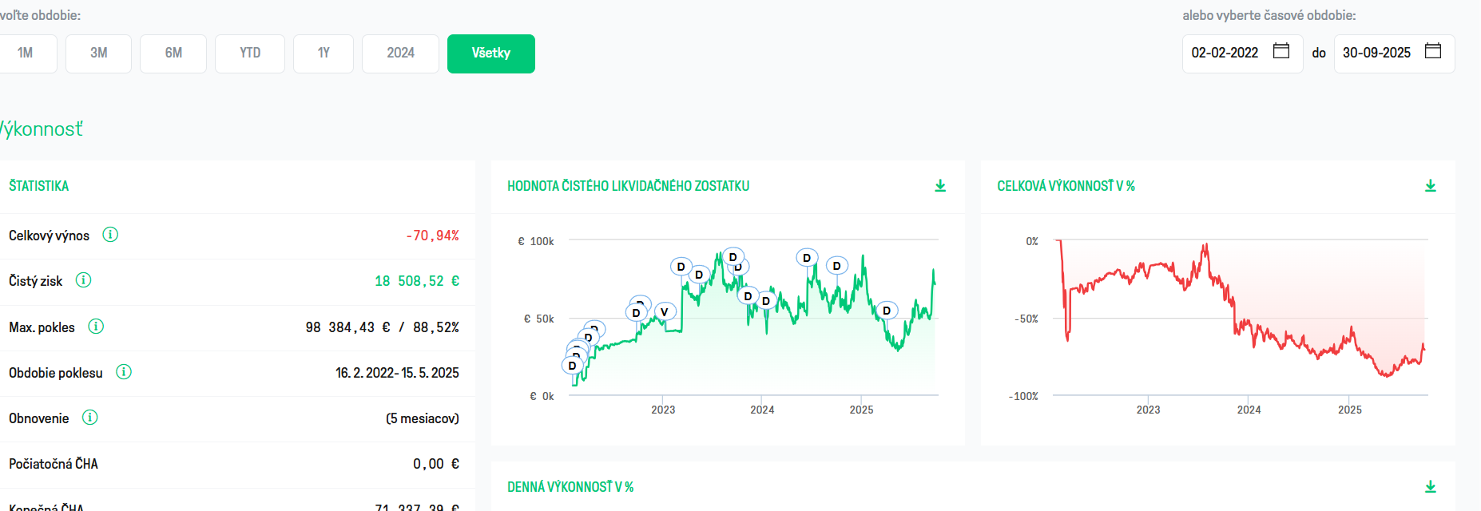Select the 1M period
Screen dimensions: 1481x511
pos(26,53)
